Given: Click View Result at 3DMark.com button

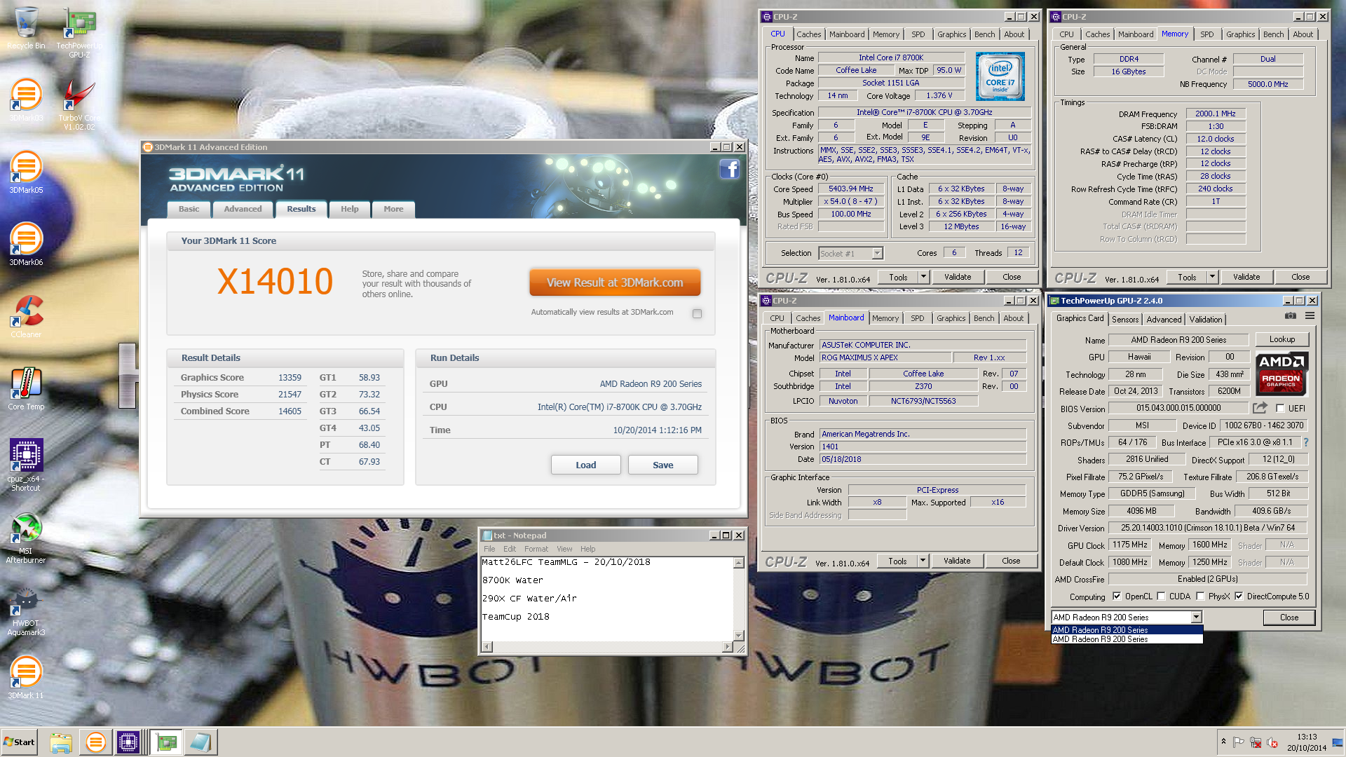Looking at the screenshot, I should (615, 282).
